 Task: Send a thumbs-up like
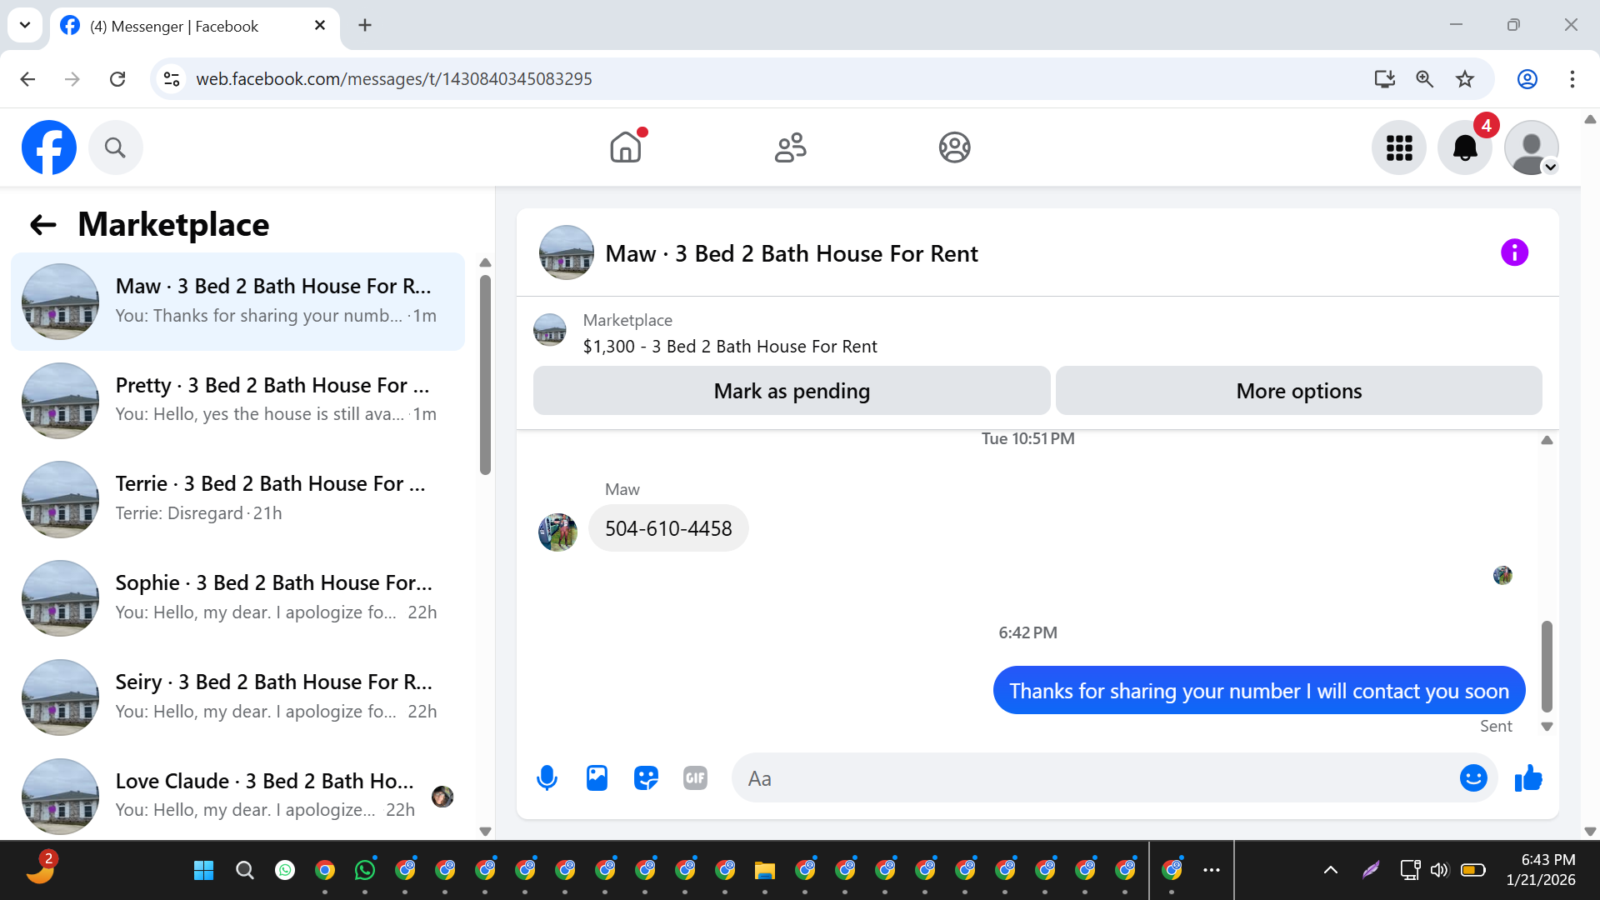click(1528, 778)
